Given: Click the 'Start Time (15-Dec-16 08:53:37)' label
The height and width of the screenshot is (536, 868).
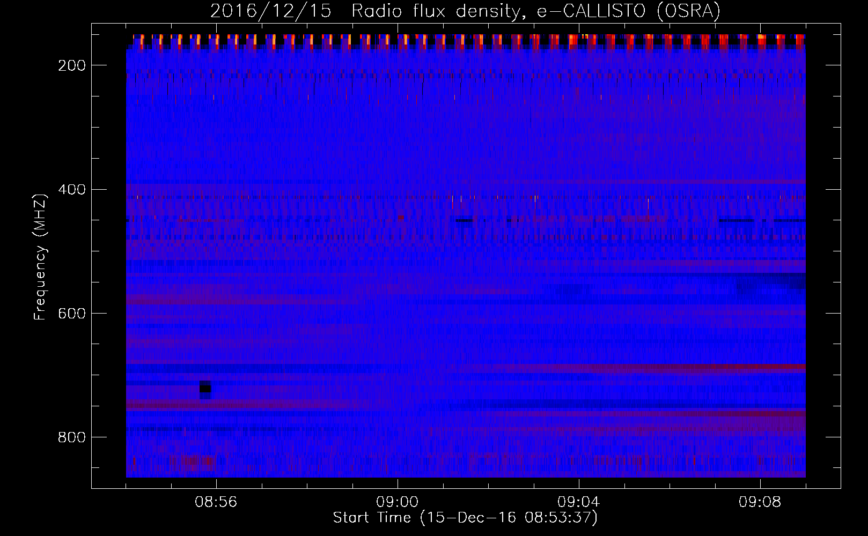Looking at the screenshot, I should click(x=465, y=518).
